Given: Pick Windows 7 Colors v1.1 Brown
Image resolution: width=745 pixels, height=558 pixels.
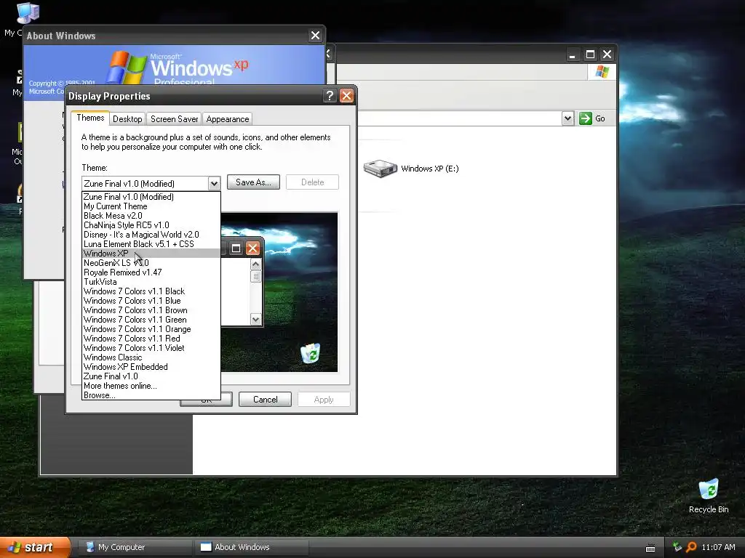Looking at the screenshot, I should point(151,310).
